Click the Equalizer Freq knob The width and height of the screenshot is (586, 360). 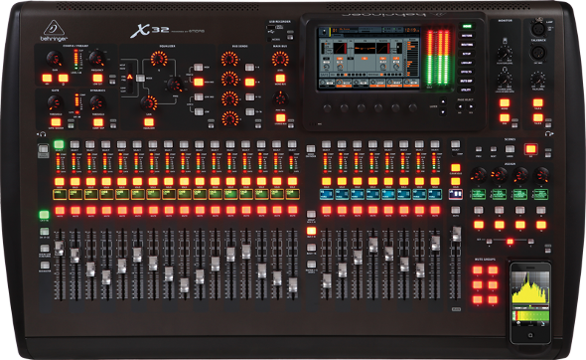175,85
